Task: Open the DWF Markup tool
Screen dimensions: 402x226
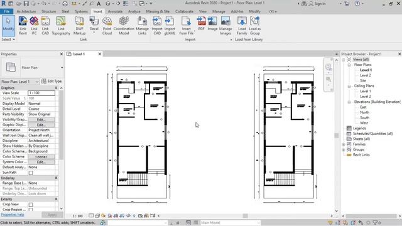Action: point(79,26)
